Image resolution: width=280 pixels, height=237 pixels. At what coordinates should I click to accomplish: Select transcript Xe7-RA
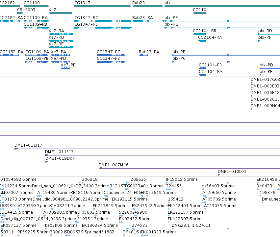tap(61, 34)
